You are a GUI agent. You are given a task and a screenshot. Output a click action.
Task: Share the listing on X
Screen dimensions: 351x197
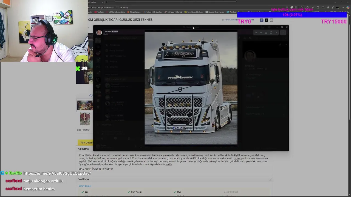267,20
